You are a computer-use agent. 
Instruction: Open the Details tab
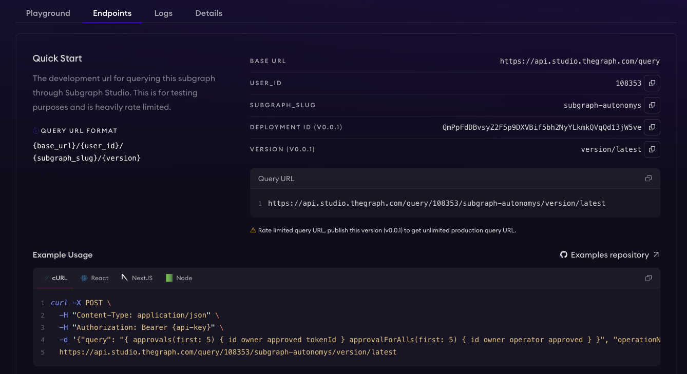(x=209, y=13)
